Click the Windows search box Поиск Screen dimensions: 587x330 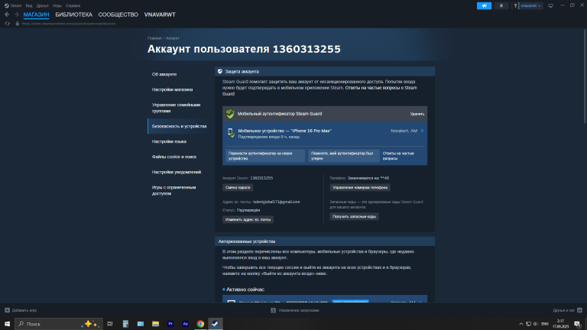pos(59,324)
